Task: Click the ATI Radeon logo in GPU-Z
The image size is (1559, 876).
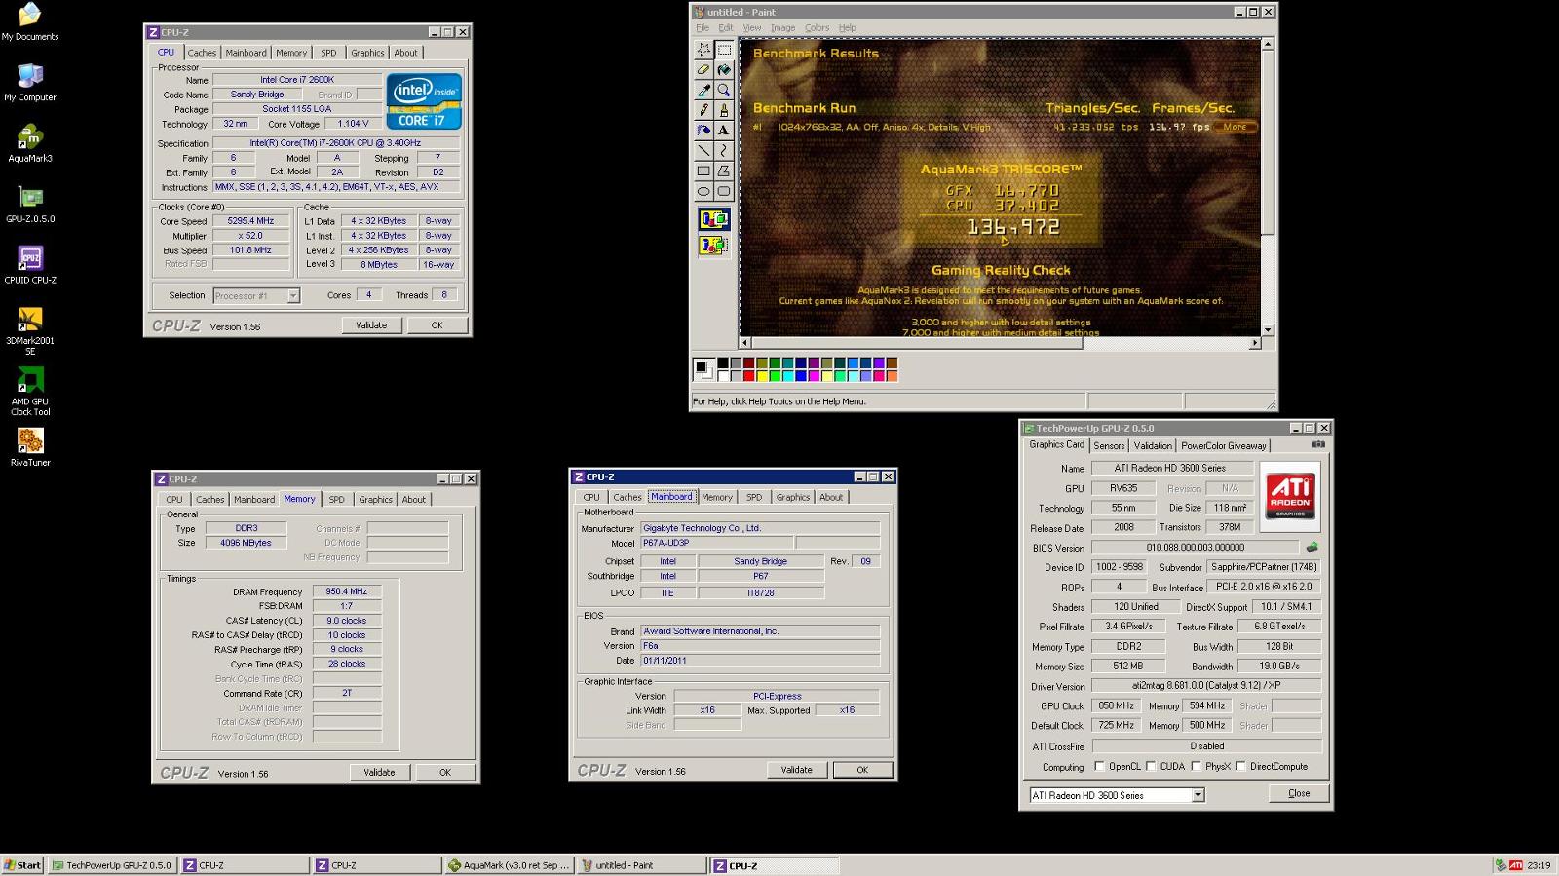Action: tap(1290, 497)
